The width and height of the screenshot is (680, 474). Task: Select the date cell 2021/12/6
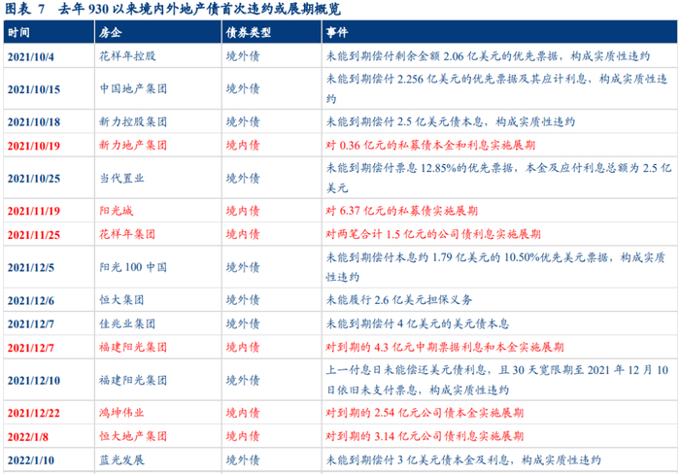coord(31,300)
